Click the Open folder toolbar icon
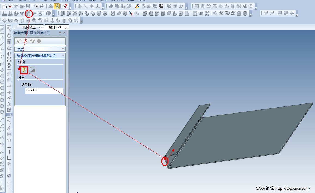 [22, 6]
